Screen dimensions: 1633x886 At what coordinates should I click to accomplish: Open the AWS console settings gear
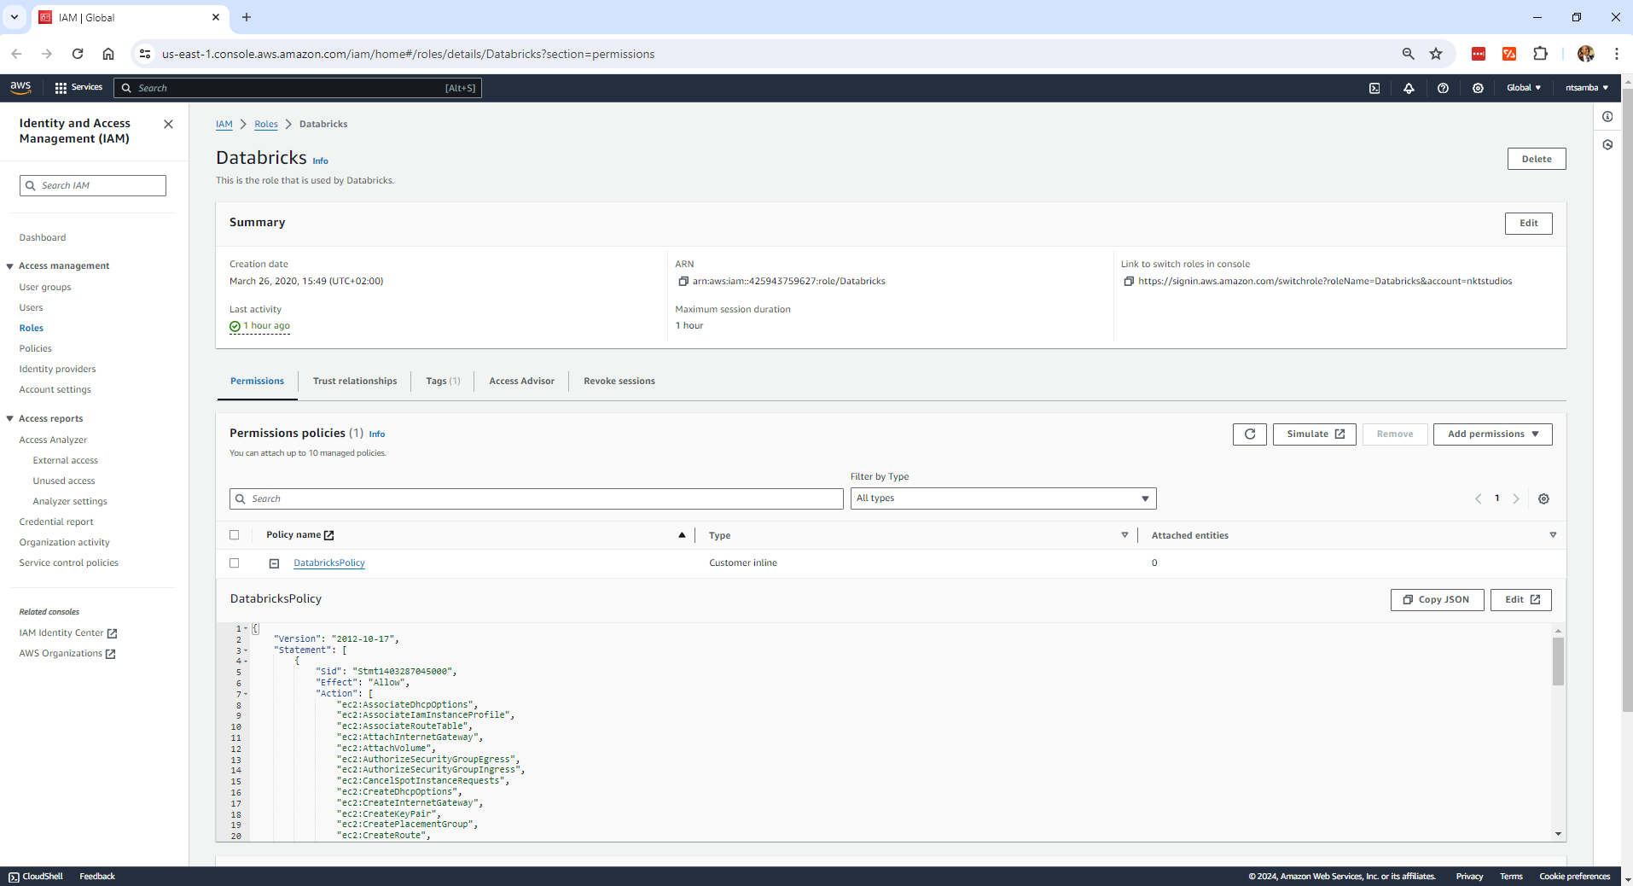1478,88
